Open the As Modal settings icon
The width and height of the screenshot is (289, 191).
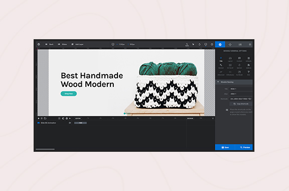point(239,73)
